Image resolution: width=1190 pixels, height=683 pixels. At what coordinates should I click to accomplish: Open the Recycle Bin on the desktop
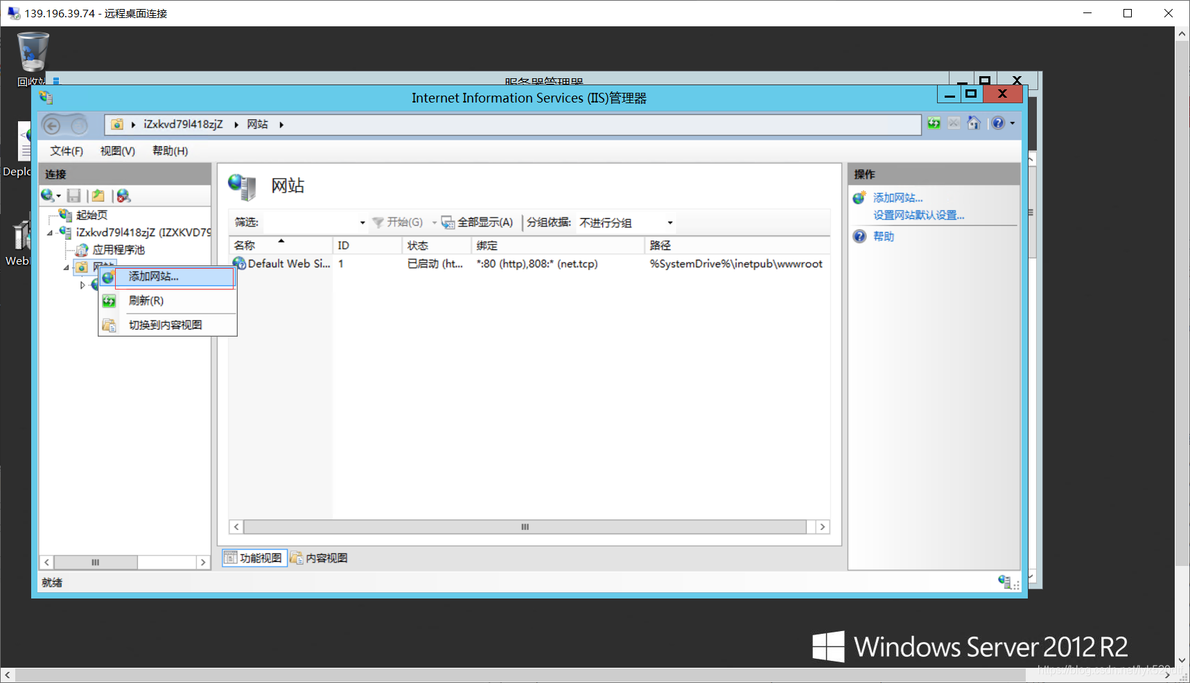click(x=31, y=52)
